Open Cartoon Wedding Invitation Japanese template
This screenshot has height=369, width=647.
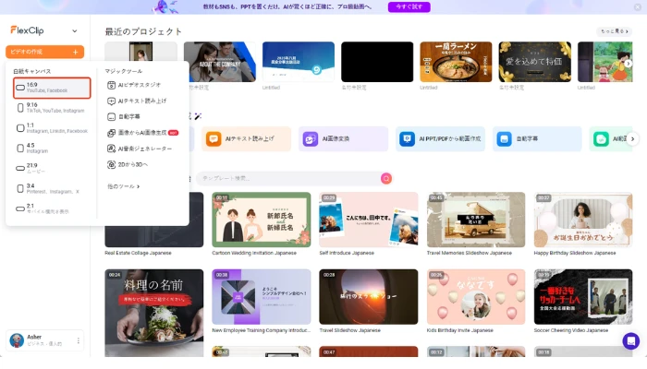click(x=262, y=220)
